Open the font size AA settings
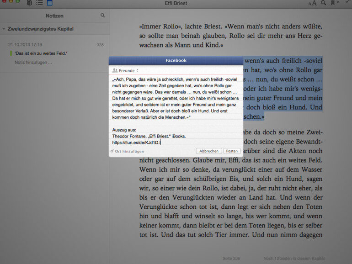352x264 pixels. [312, 3]
